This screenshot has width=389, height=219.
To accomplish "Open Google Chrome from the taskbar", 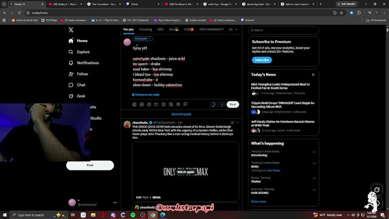I will (153, 215).
